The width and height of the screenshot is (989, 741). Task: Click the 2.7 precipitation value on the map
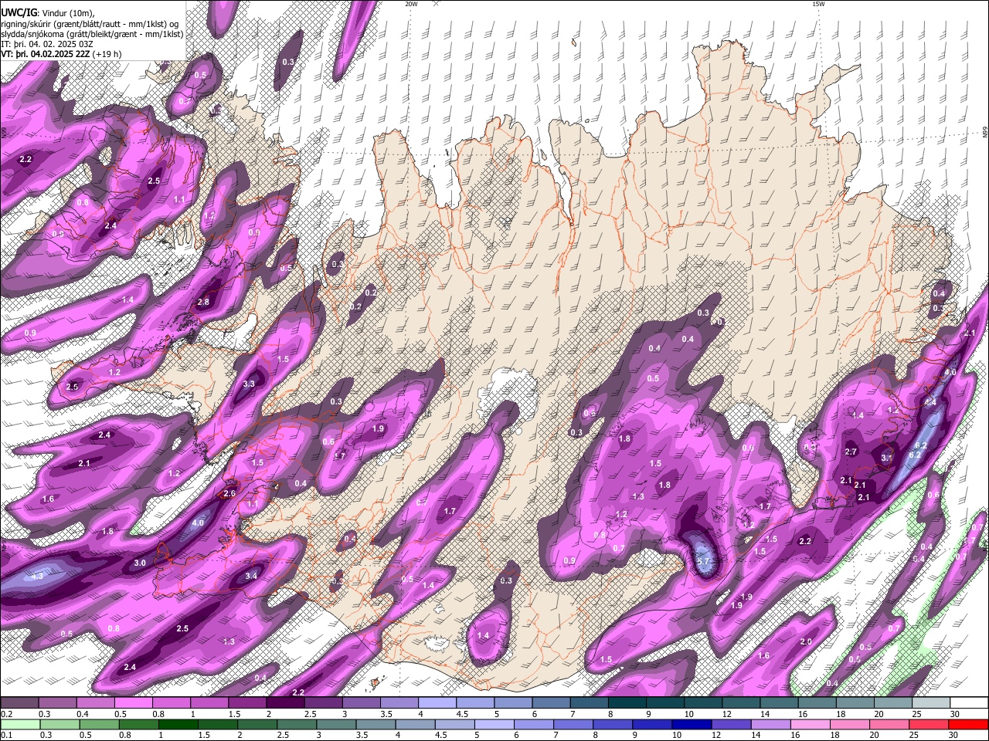tap(851, 452)
